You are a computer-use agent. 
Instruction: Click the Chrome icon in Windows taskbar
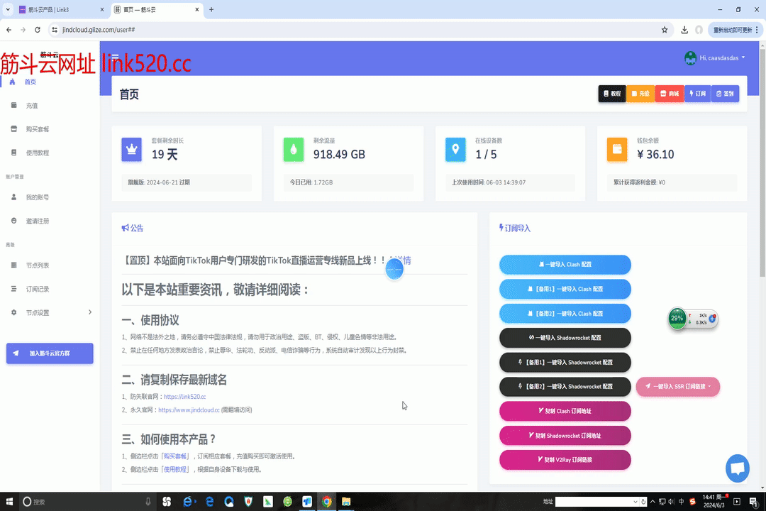click(327, 502)
